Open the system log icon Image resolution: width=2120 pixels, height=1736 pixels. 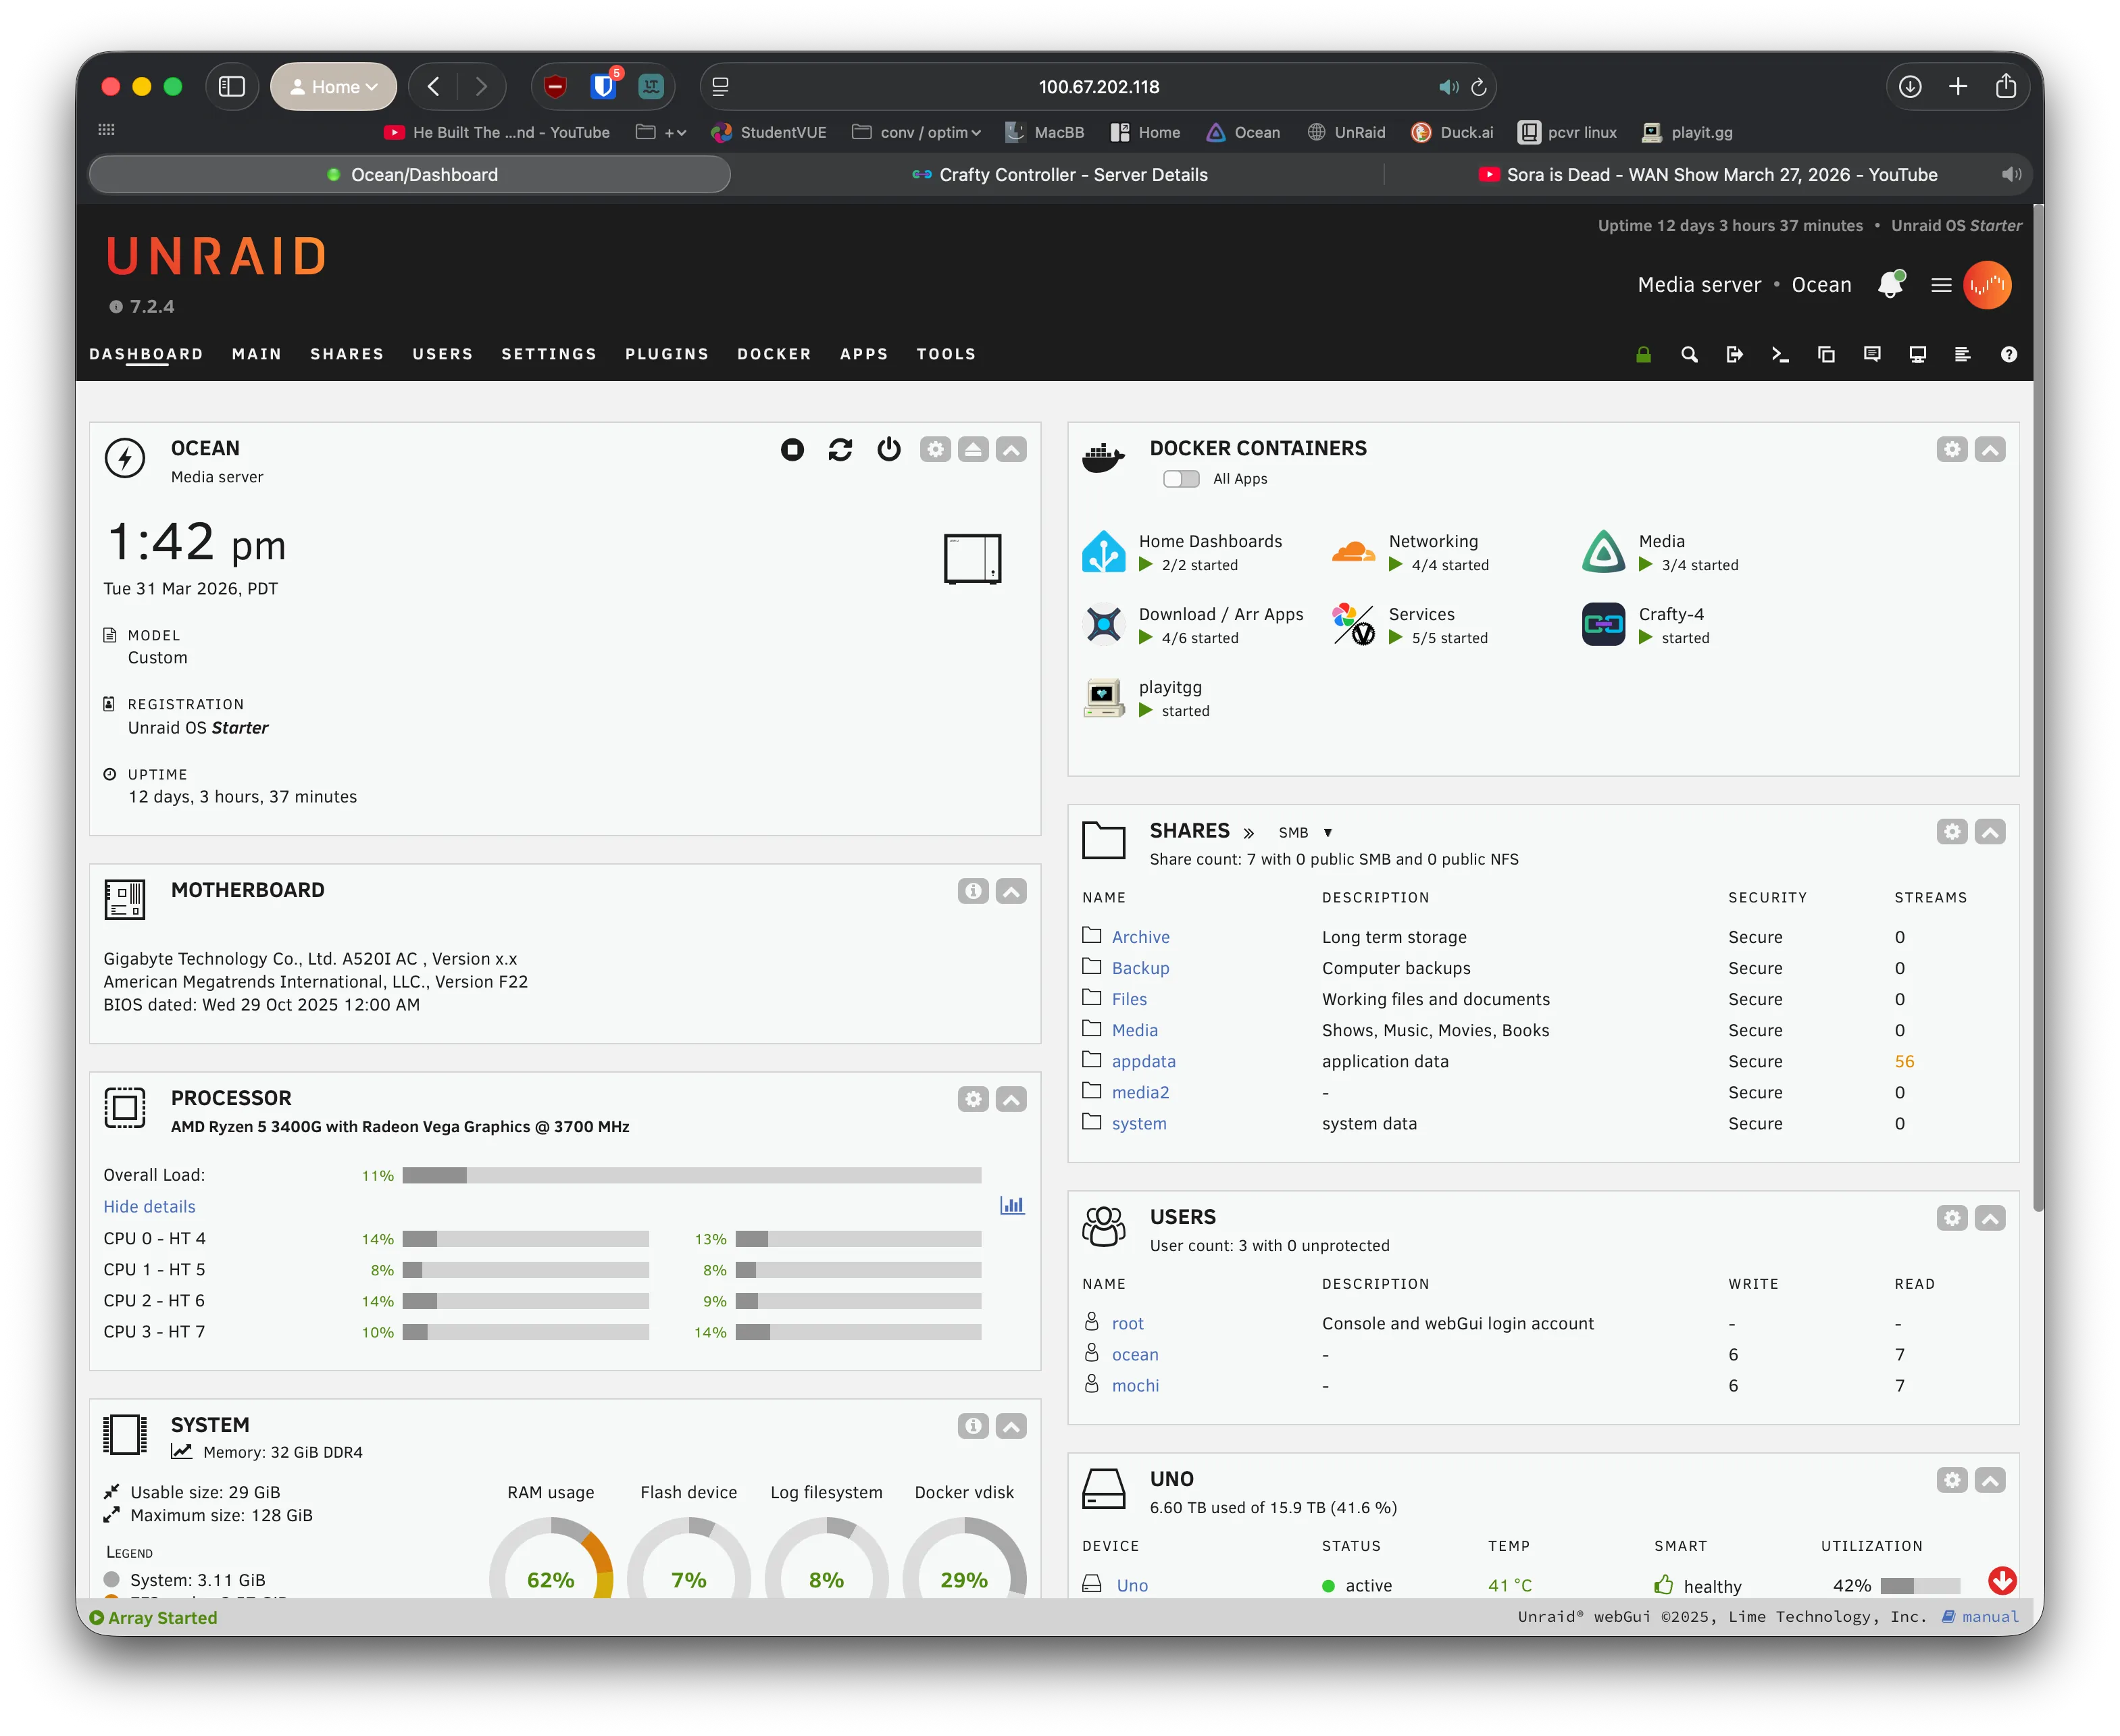[x=1962, y=355]
